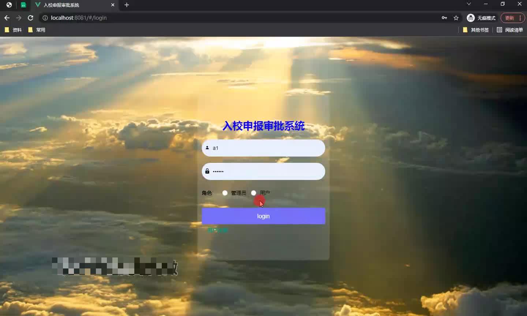527x316 pixels.
Task: Open the green user registration link
Action: [217, 230]
